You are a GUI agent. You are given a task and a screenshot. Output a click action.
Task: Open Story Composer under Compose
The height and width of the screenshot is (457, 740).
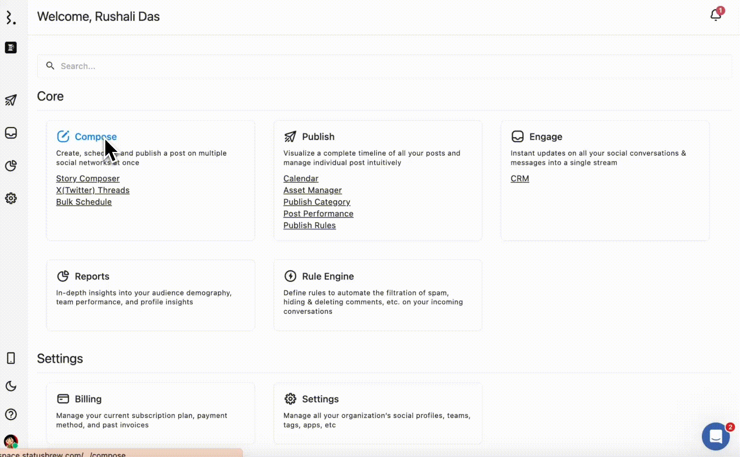pyautogui.click(x=88, y=178)
